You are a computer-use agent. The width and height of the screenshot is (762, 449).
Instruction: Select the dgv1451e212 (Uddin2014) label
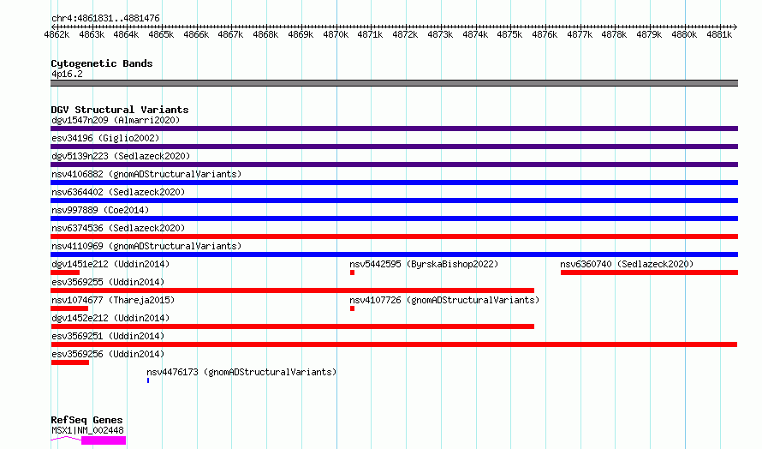tap(110, 264)
